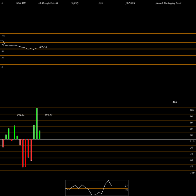Screen dimensions: 196x196
Task: Click the 27 value beside mini chart
Action: coord(126,186)
